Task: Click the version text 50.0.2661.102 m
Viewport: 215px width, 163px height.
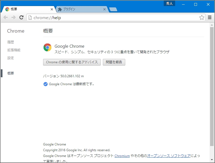Action: coord(72,76)
